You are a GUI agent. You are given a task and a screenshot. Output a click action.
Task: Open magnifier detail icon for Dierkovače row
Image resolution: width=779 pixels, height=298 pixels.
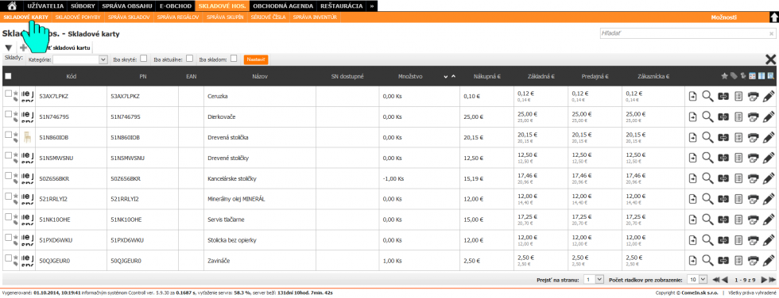(707, 117)
